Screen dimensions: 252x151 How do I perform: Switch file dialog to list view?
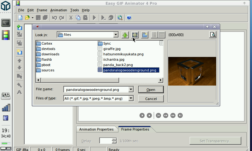[x=154, y=35]
